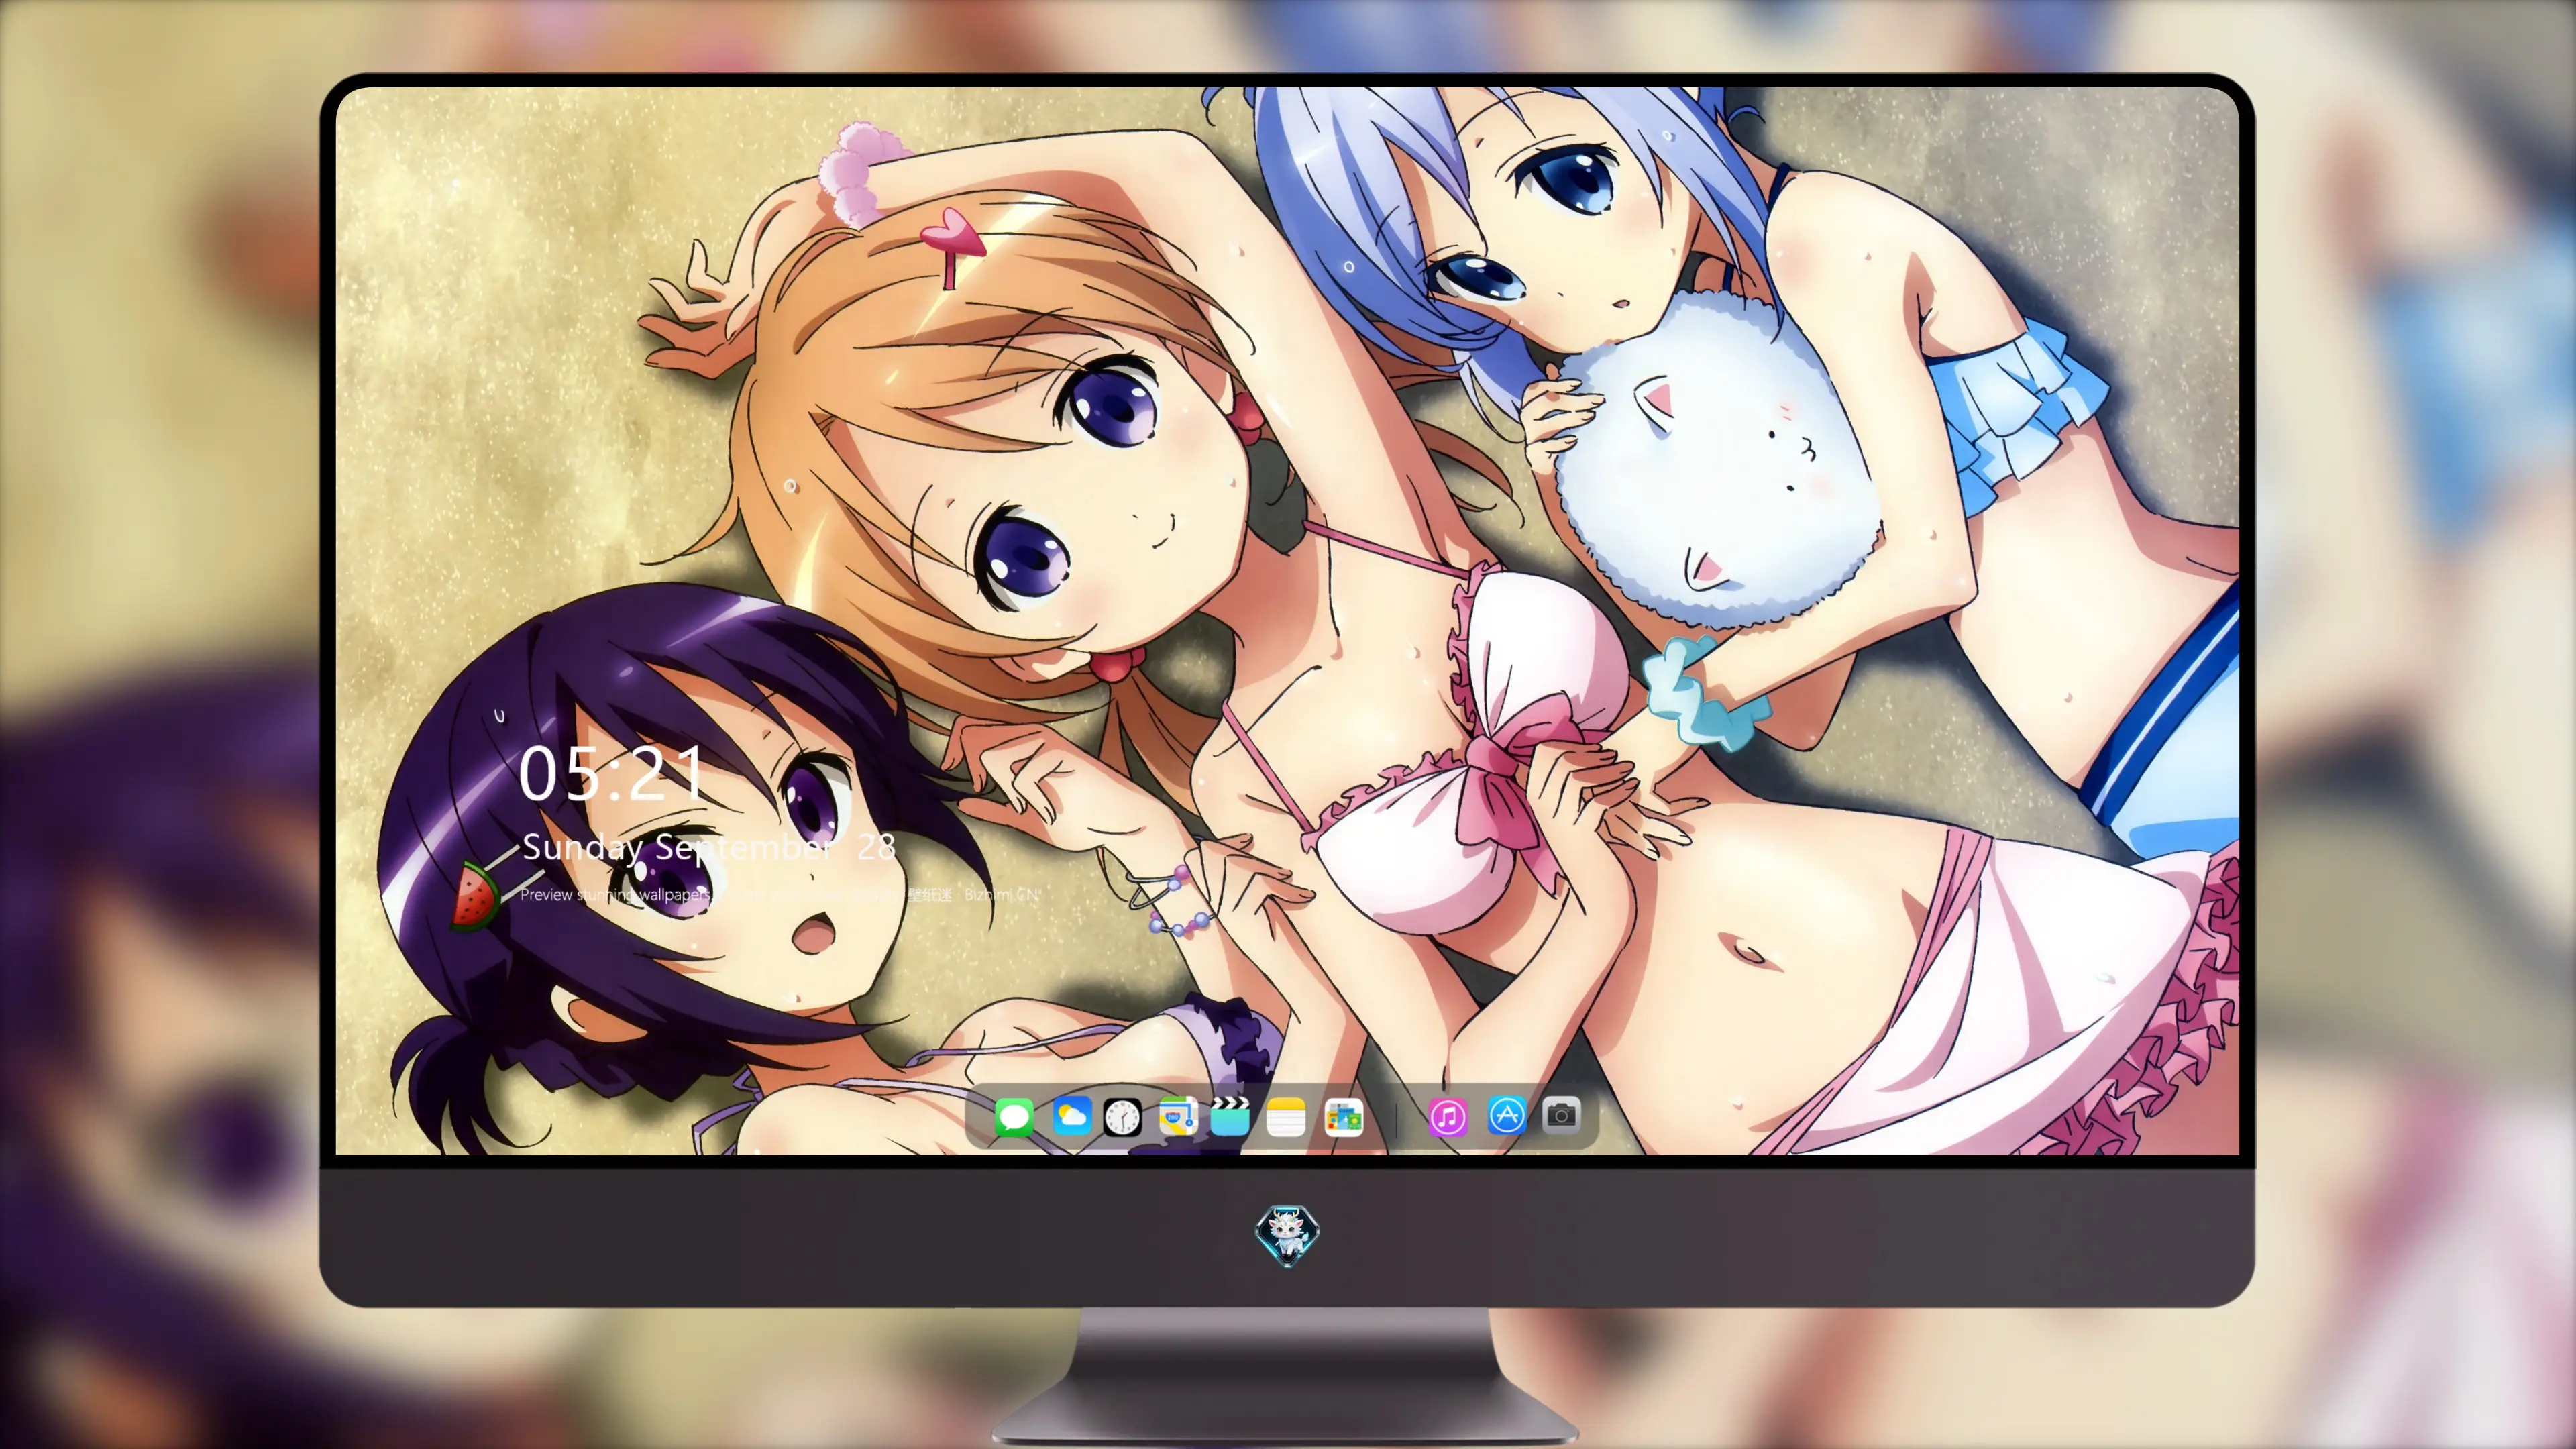Click the 05:21 clock display
2576x1449 pixels.
610,774
